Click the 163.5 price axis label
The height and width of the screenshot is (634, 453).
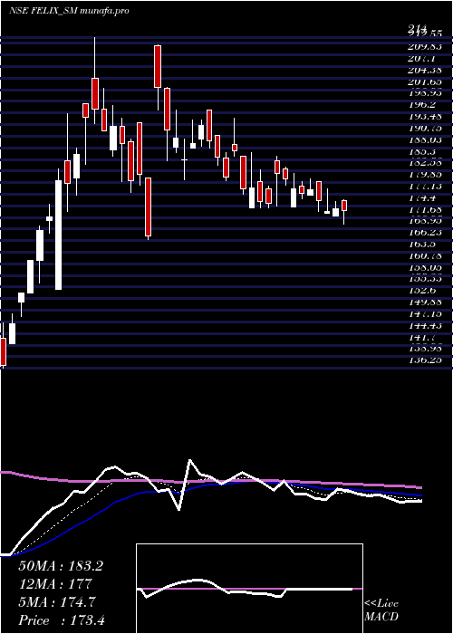tap(424, 245)
